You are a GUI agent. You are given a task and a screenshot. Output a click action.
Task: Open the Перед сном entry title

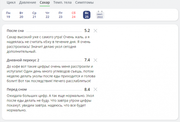(x=17, y=89)
